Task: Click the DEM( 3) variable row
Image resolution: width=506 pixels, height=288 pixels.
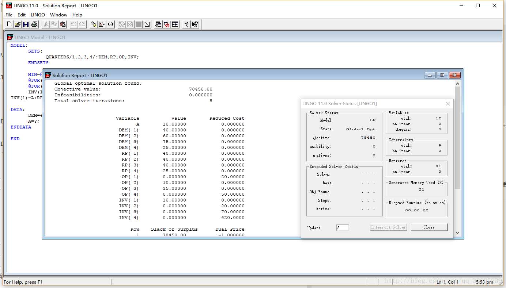Action: (x=182, y=142)
